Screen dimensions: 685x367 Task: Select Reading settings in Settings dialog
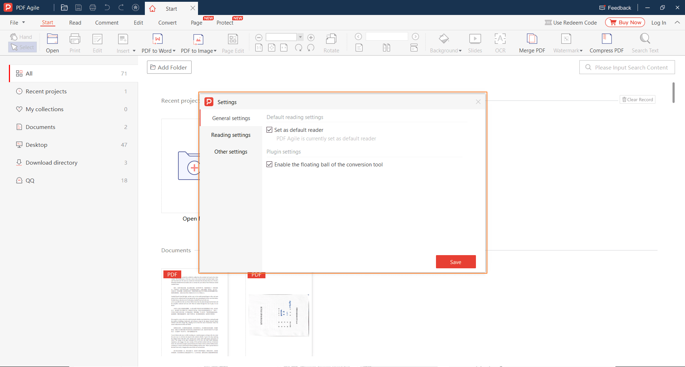(231, 135)
